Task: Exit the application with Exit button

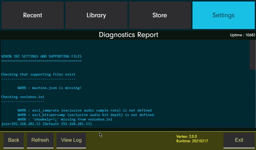Action: tap(239, 140)
